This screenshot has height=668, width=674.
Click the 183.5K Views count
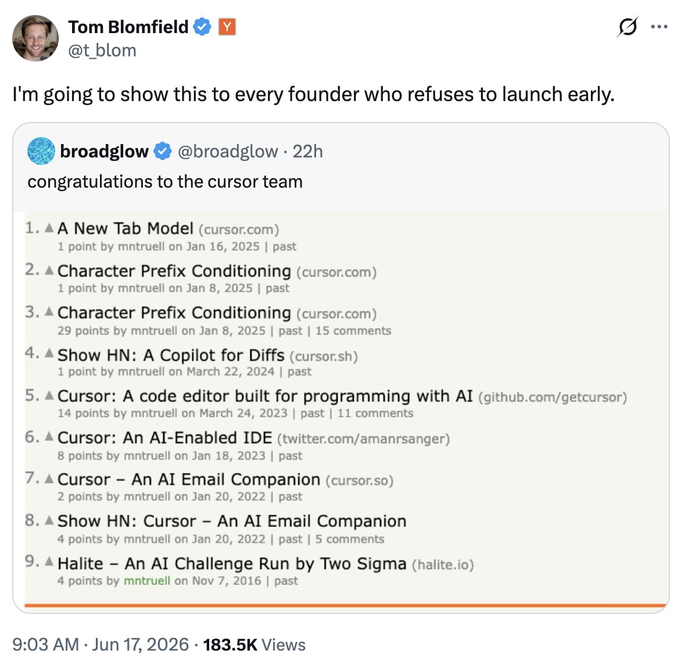click(x=254, y=644)
